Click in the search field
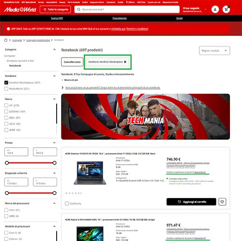 (127, 9)
